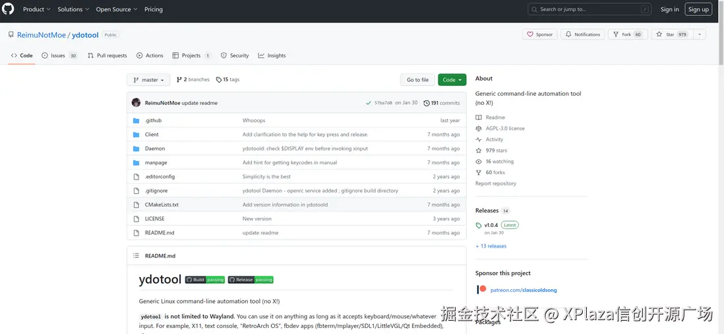The image size is (724, 334).
Task: Click the v1.0.4 release tag icon
Action: [x=479, y=226]
